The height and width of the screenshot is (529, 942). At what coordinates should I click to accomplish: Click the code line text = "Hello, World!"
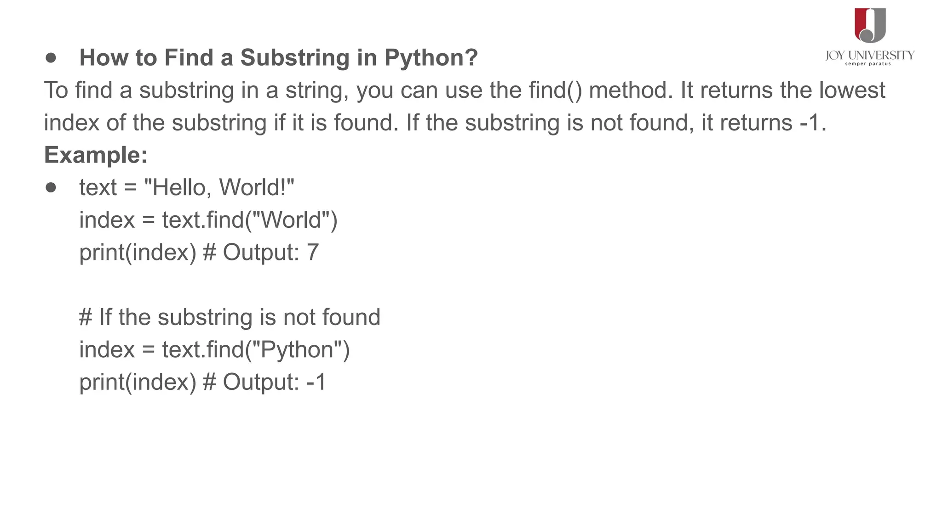click(186, 187)
